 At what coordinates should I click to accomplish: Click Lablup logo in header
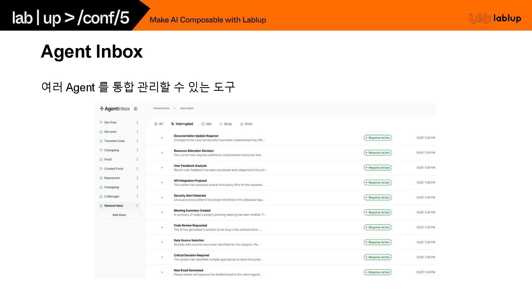495,19
